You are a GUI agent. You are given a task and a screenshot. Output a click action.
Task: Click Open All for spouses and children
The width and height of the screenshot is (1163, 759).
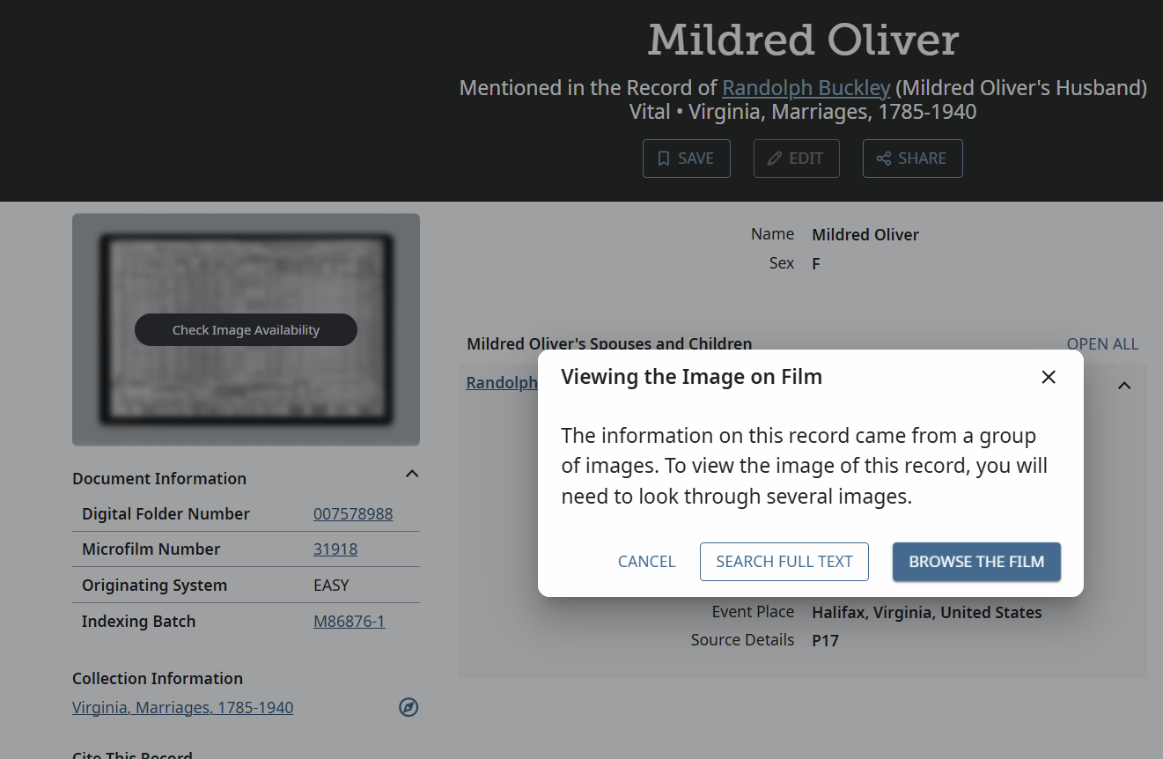point(1102,344)
